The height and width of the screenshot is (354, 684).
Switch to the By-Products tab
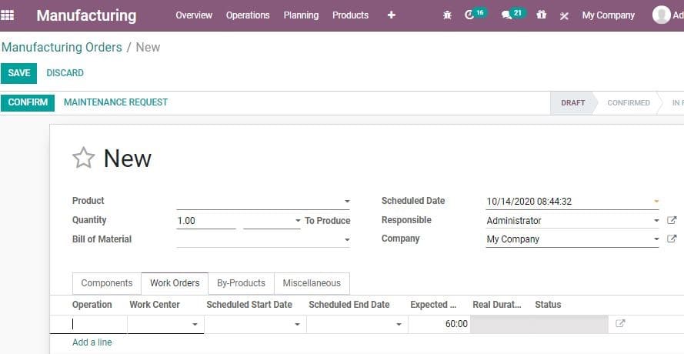tap(242, 283)
